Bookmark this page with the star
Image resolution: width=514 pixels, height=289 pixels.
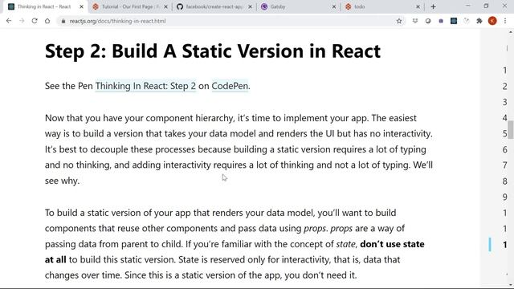[x=399, y=21]
